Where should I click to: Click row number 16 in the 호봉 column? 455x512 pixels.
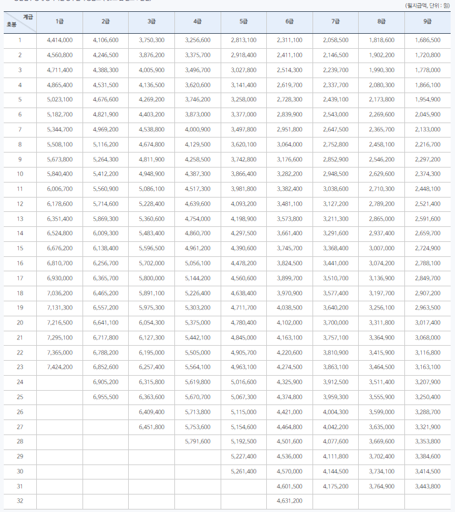click(x=20, y=263)
